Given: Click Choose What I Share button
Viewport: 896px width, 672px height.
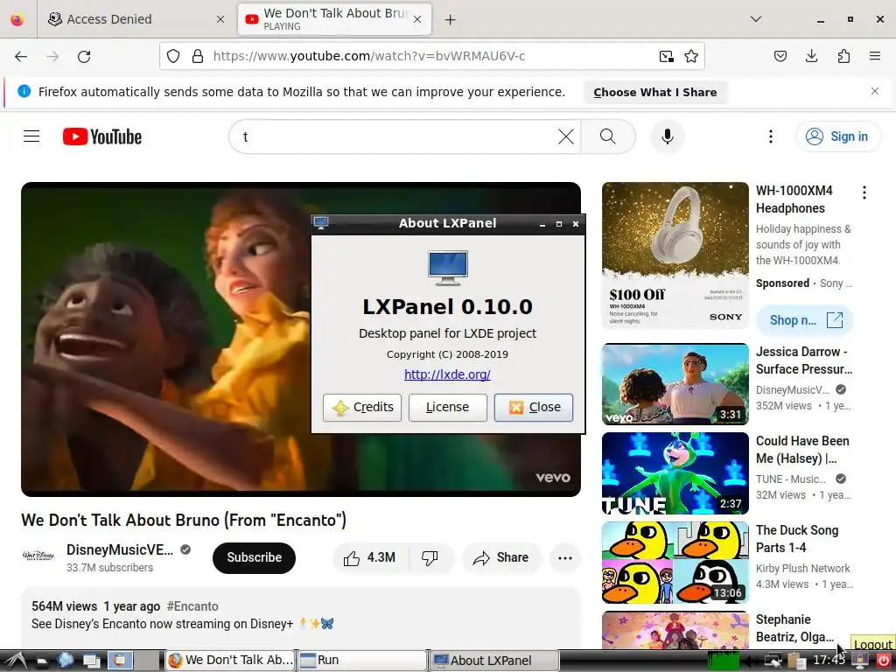Looking at the screenshot, I should pyautogui.click(x=654, y=92).
